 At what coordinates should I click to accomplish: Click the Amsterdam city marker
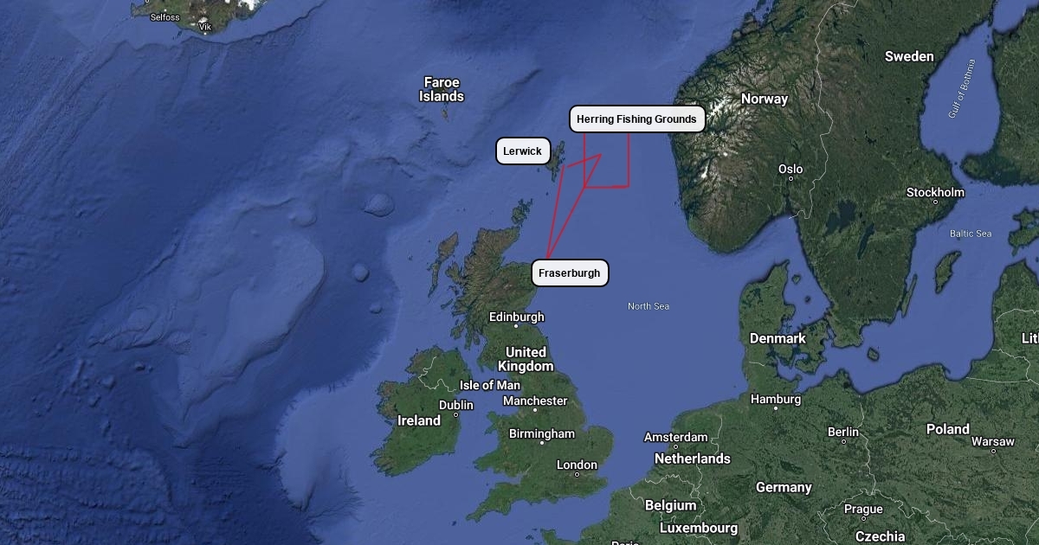pyautogui.click(x=676, y=448)
